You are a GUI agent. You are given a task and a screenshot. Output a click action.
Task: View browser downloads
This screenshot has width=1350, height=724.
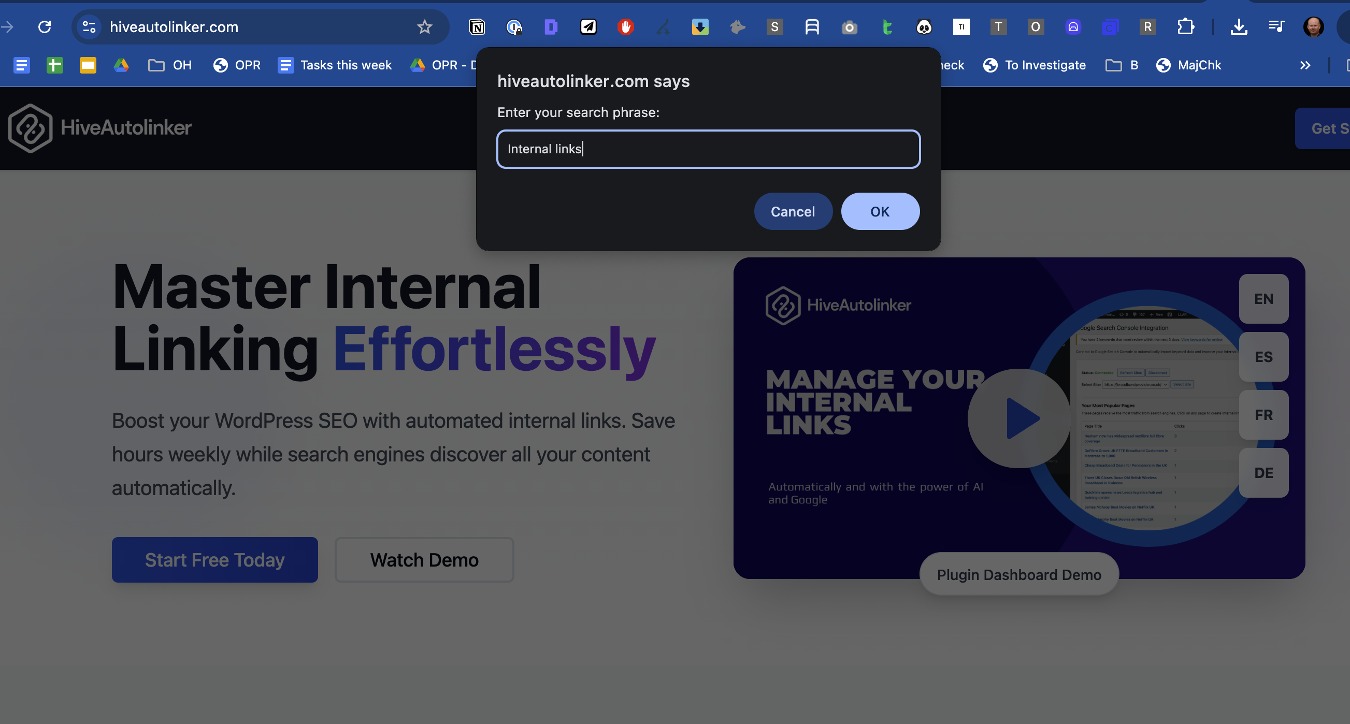[1239, 27]
